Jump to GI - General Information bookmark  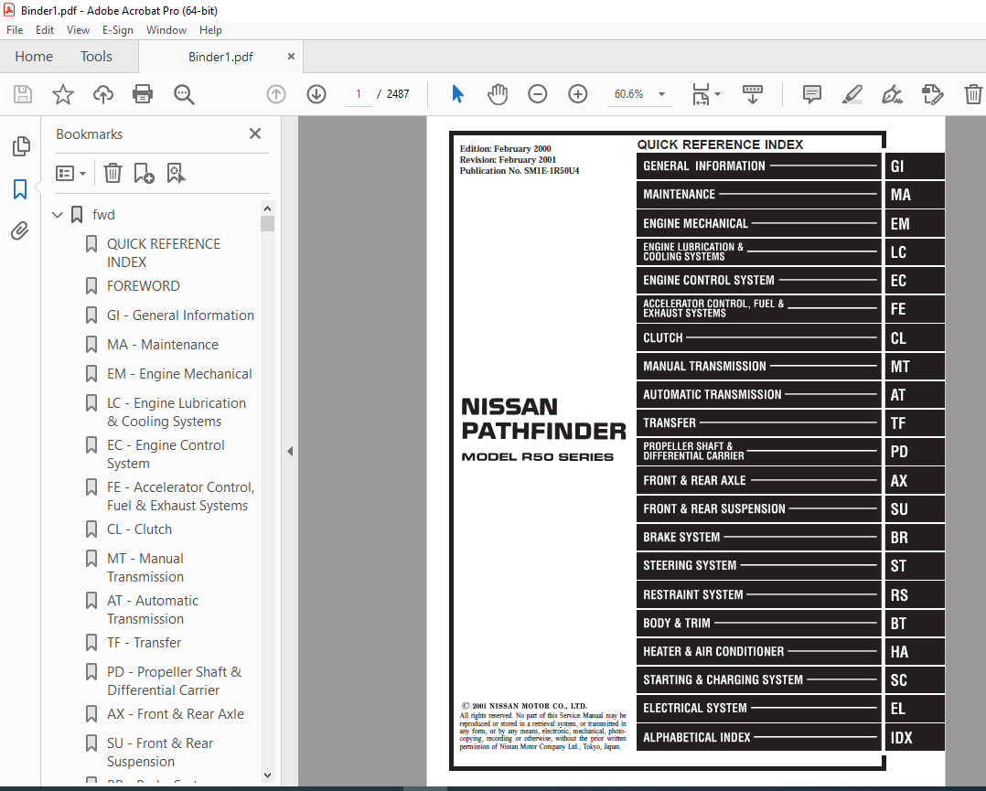[180, 315]
